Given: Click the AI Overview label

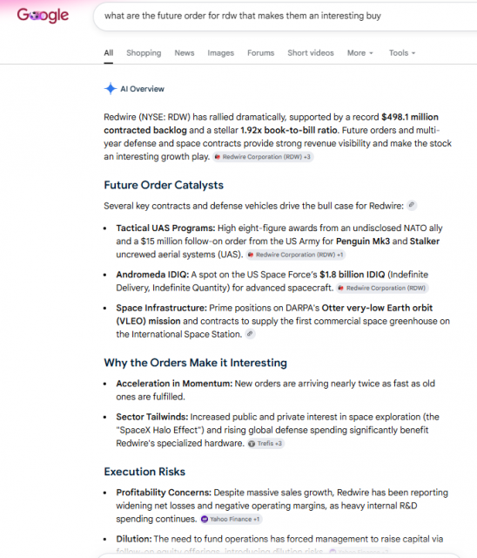Looking at the screenshot, I should tap(143, 89).
